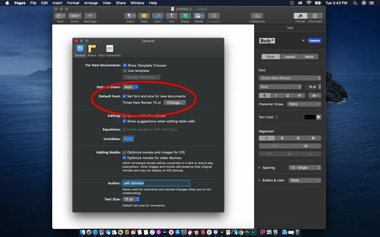Open Photoshop from the Dock
This screenshot has height=237, width=380.
247,232
